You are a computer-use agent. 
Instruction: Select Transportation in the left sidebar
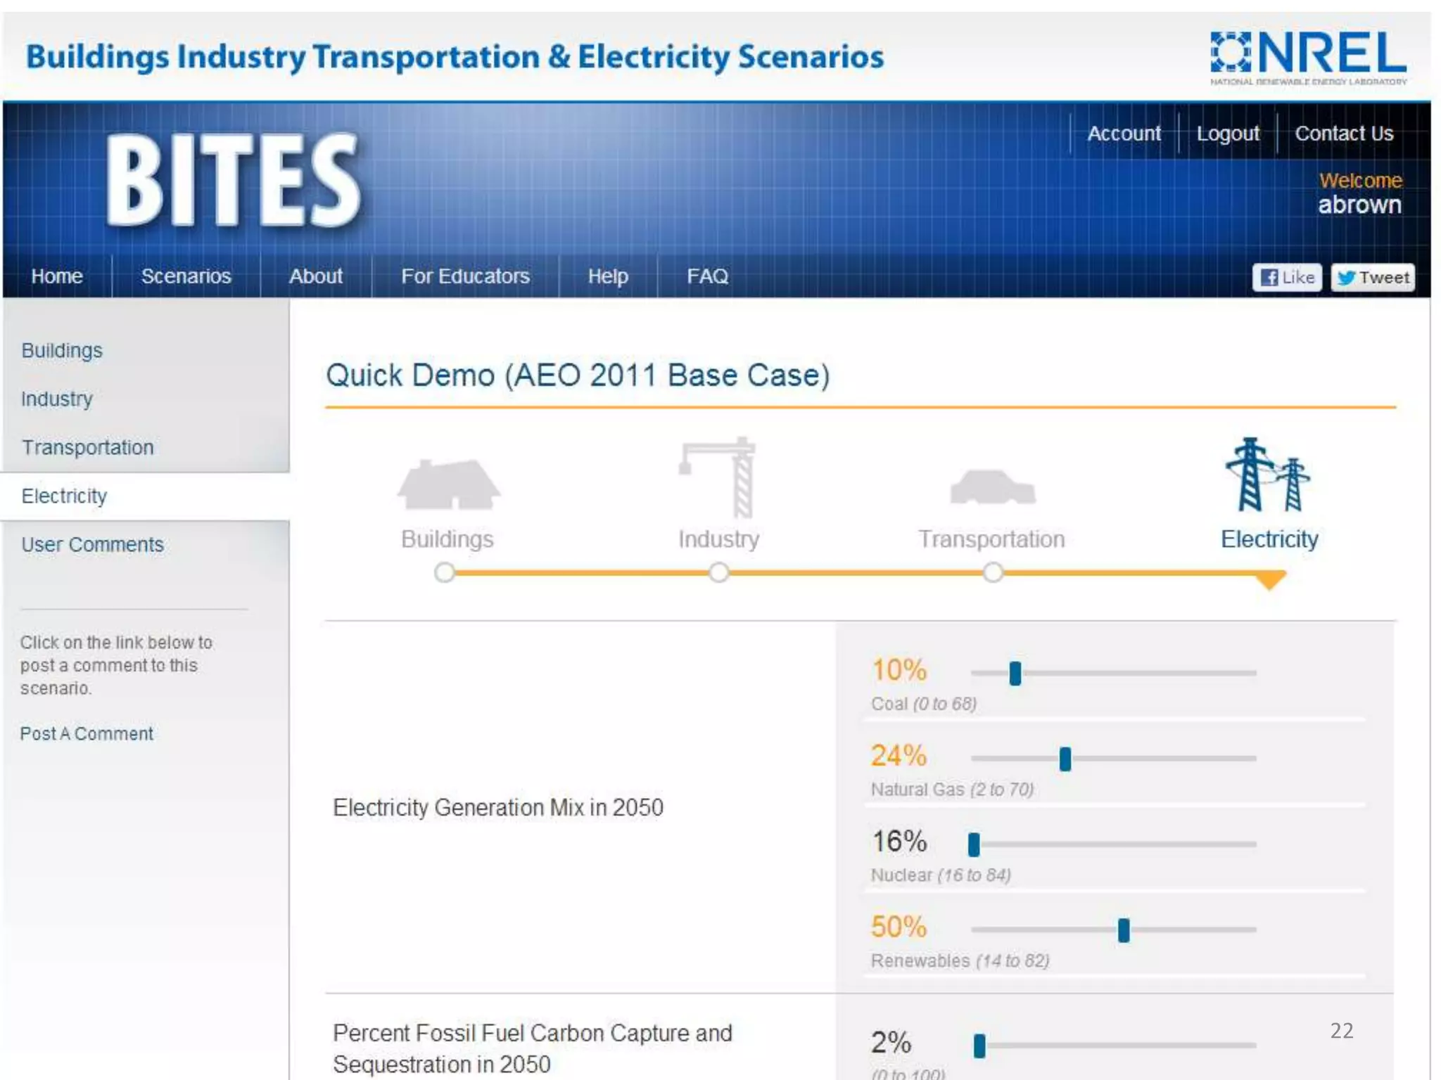(x=87, y=447)
